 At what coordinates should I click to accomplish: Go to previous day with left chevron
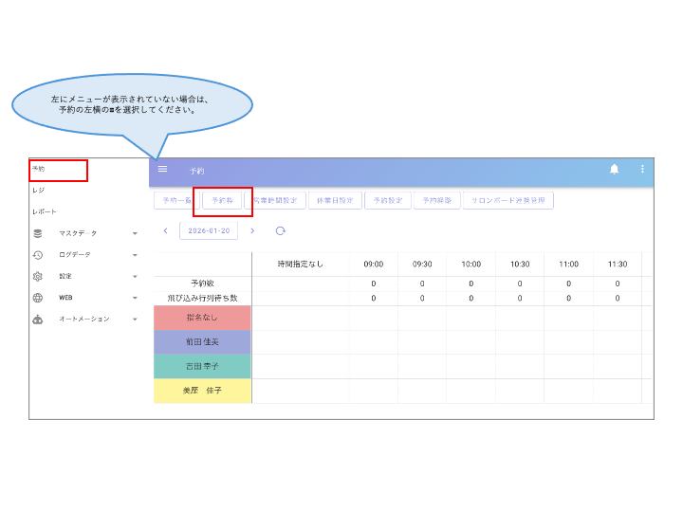pyautogui.click(x=165, y=230)
